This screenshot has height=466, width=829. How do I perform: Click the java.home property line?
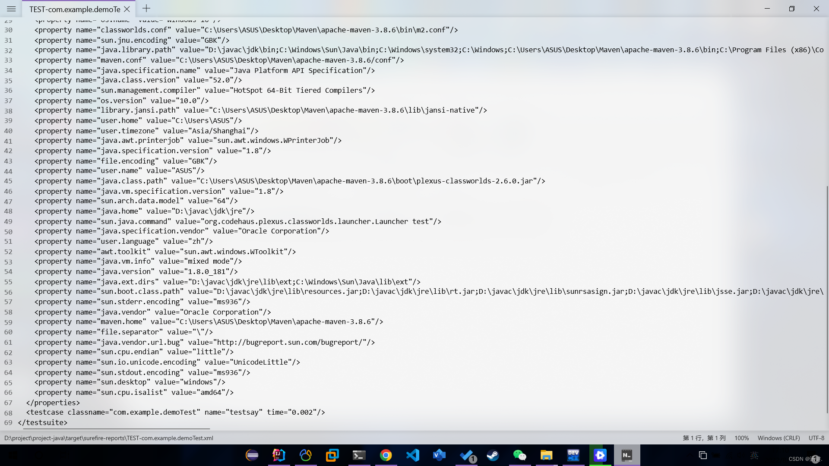click(144, 211)
